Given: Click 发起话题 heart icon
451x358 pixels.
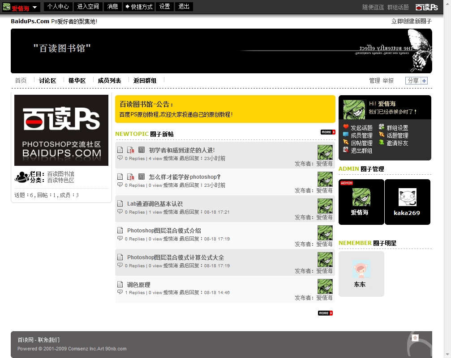Looking at the screenshot, I should pyautogui.click(x=346, y=126).
